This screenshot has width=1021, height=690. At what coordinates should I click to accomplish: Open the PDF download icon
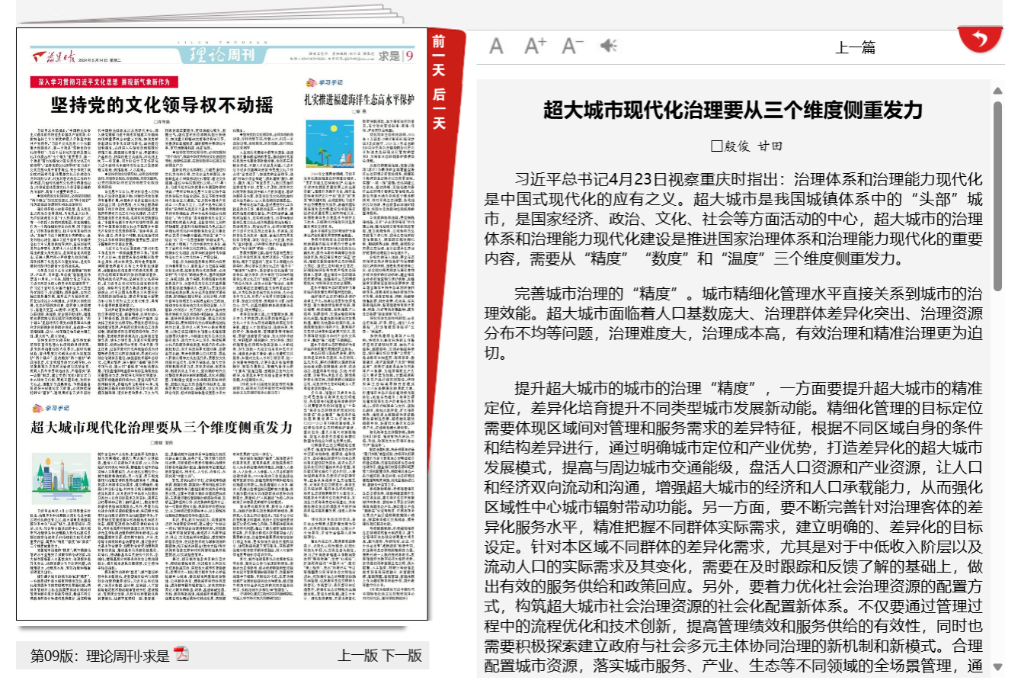[x=181, y=654]
